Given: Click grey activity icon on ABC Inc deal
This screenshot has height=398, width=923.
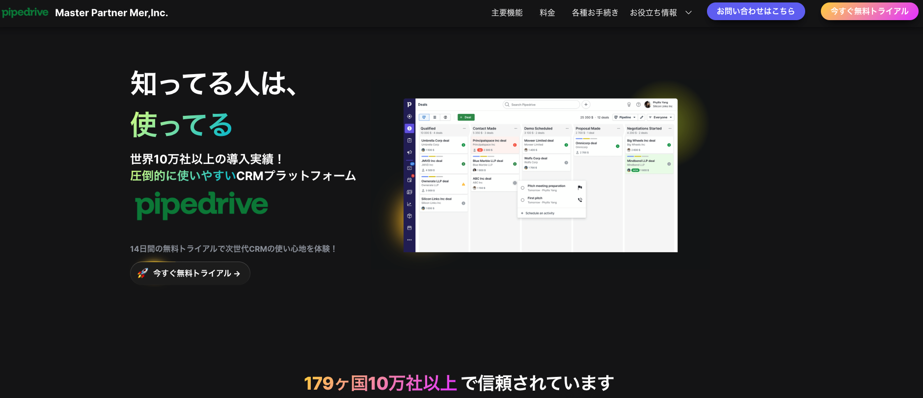Looking at the screenshot, I should pos(515,183).
